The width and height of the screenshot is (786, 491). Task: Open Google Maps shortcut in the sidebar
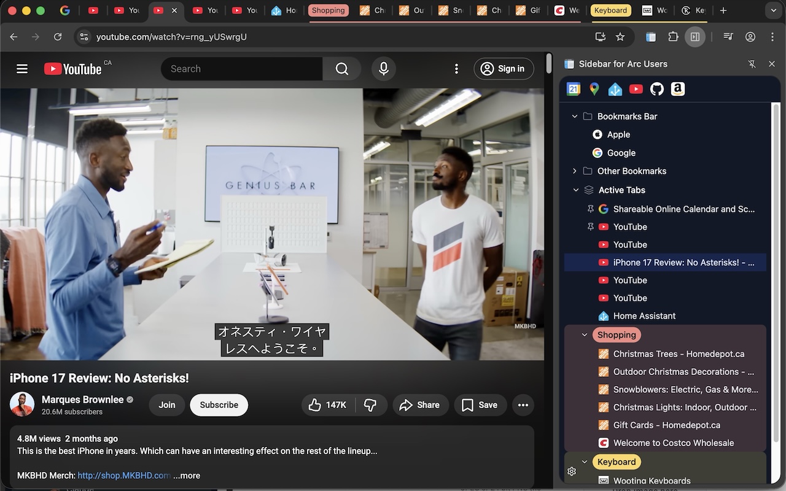pyautogui.click(x=594, y=89)
